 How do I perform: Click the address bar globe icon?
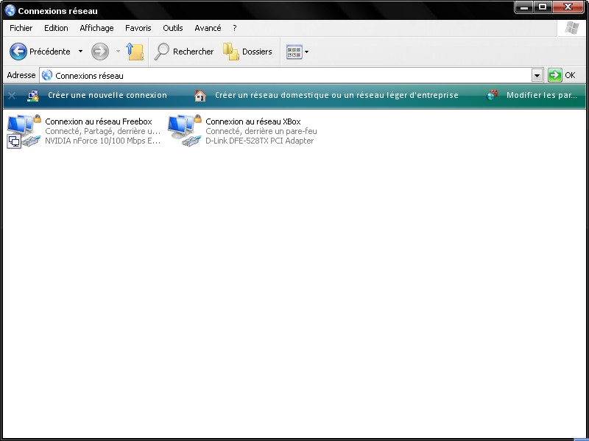pos(47,75)
